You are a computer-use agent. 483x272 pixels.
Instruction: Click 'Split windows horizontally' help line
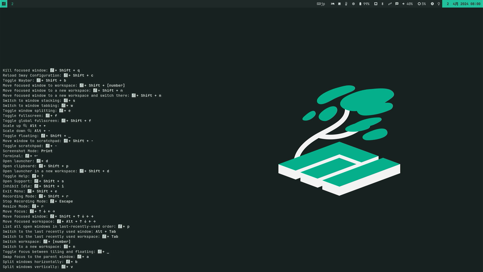coord(40,262)
